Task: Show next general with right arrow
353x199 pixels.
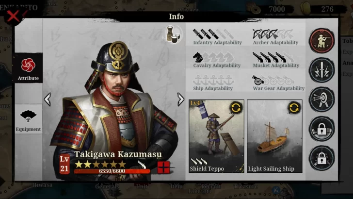Action: click(x=180, y=99)
